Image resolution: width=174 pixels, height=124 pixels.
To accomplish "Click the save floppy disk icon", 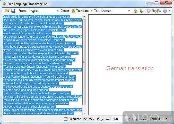I will (x=13, y=11).
